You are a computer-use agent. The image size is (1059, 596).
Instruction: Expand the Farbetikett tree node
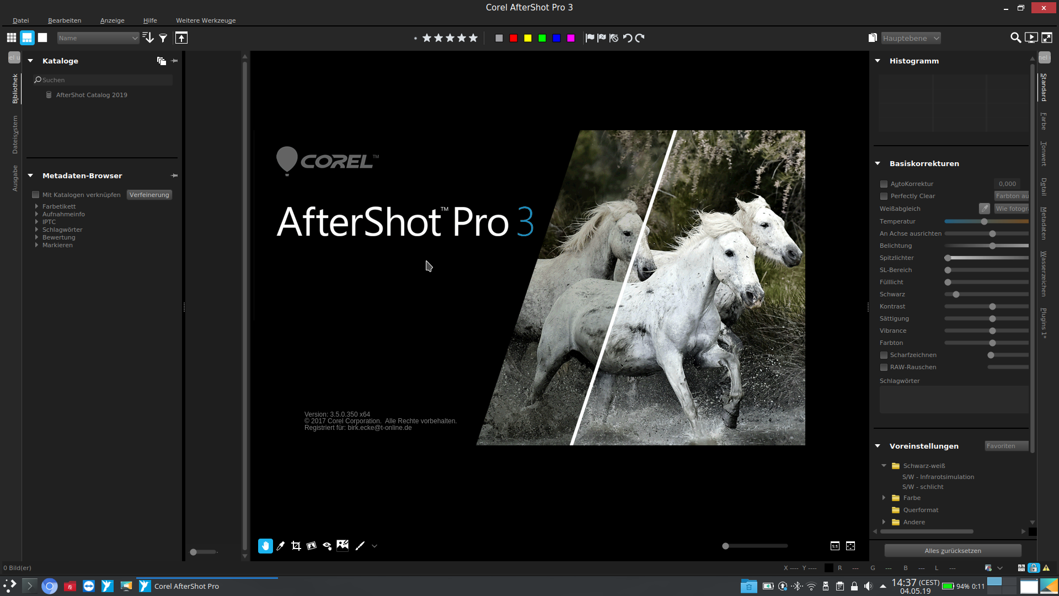(x=37, y=206)
